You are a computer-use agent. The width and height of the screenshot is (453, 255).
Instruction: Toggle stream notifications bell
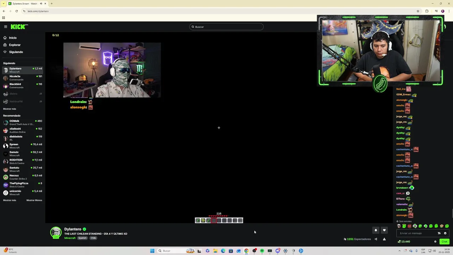pos(376,230)
